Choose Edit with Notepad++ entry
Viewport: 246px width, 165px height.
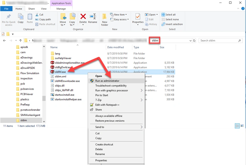[x=116, y=105]
